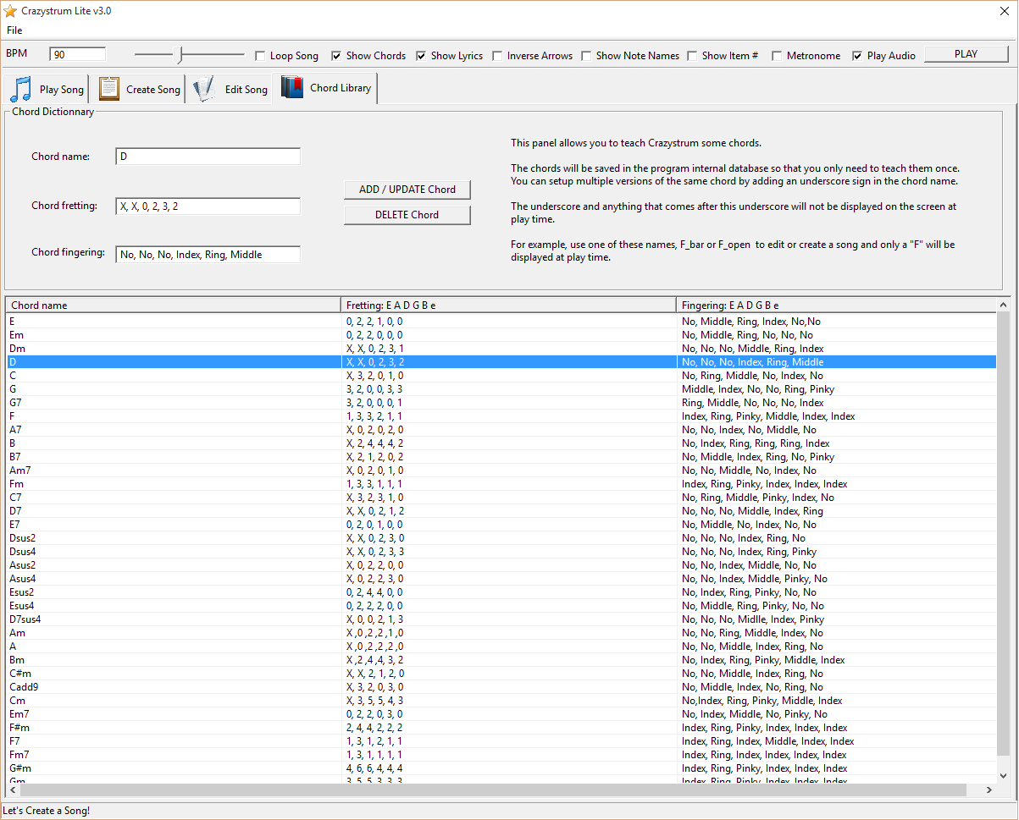Select the D7sus4 chord row

(x=501, y=619)
